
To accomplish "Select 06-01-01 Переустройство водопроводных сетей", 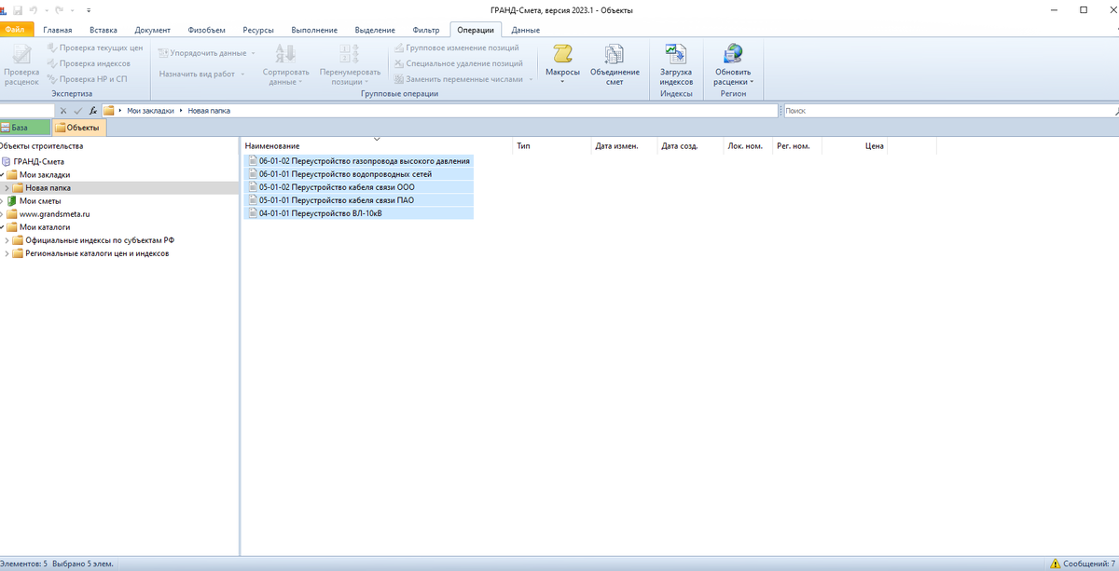I will click(x=359, y=173).
